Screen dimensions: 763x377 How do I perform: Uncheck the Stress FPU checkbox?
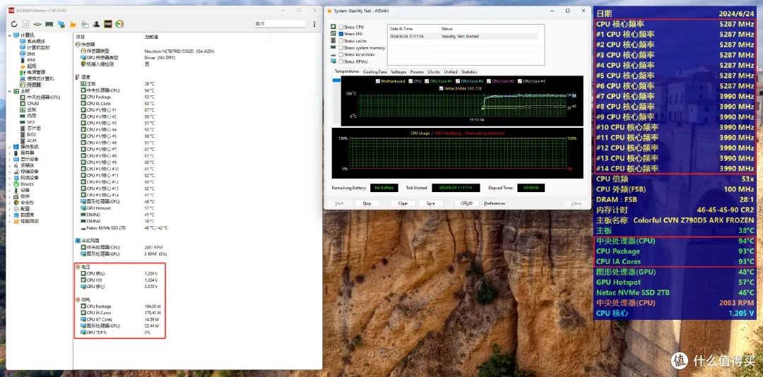point(341,34)
